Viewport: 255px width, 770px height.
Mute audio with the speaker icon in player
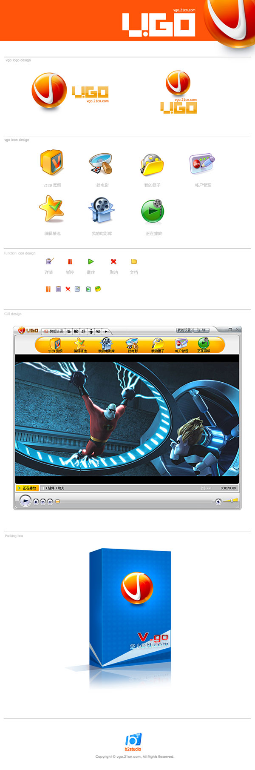coord(218,501)
